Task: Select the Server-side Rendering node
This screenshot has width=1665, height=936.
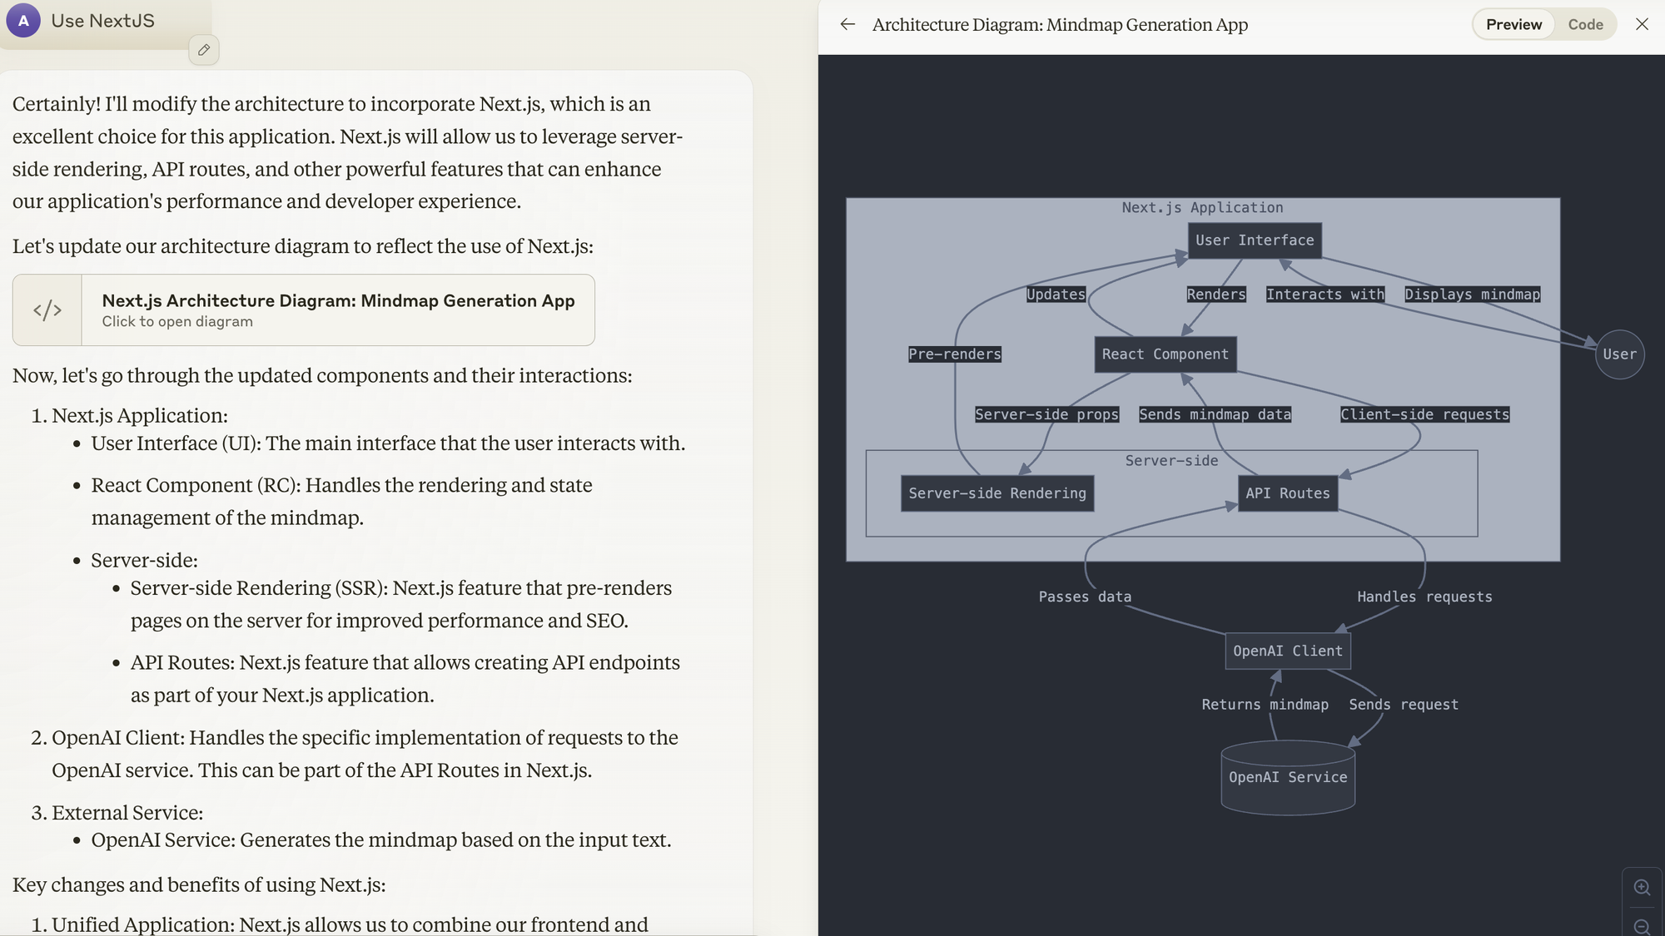Action: [x=997, y=493]
